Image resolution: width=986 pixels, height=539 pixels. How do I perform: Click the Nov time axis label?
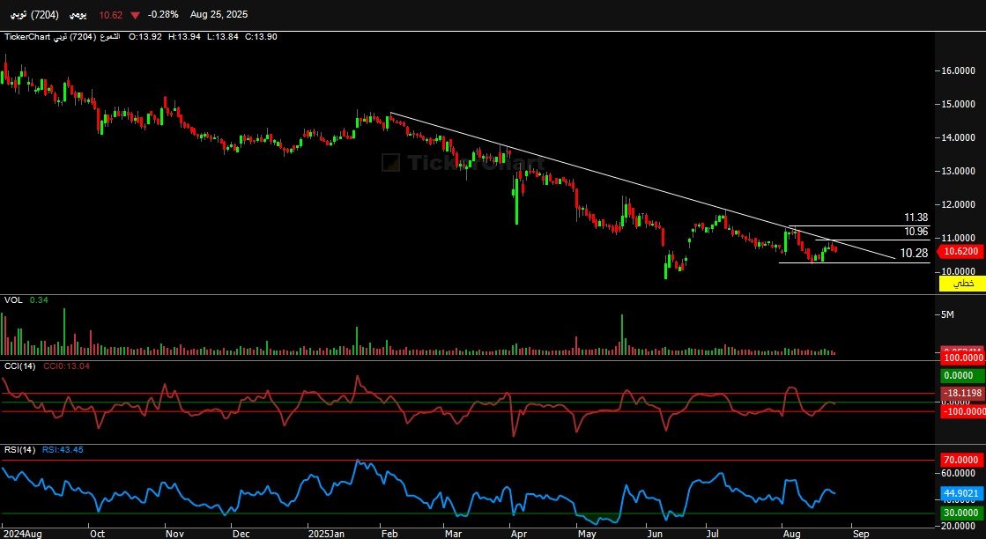click(174, 534)
